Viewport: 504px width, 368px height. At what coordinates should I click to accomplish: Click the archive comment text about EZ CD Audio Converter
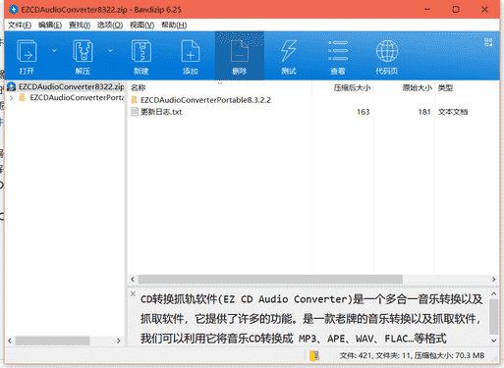311,318
